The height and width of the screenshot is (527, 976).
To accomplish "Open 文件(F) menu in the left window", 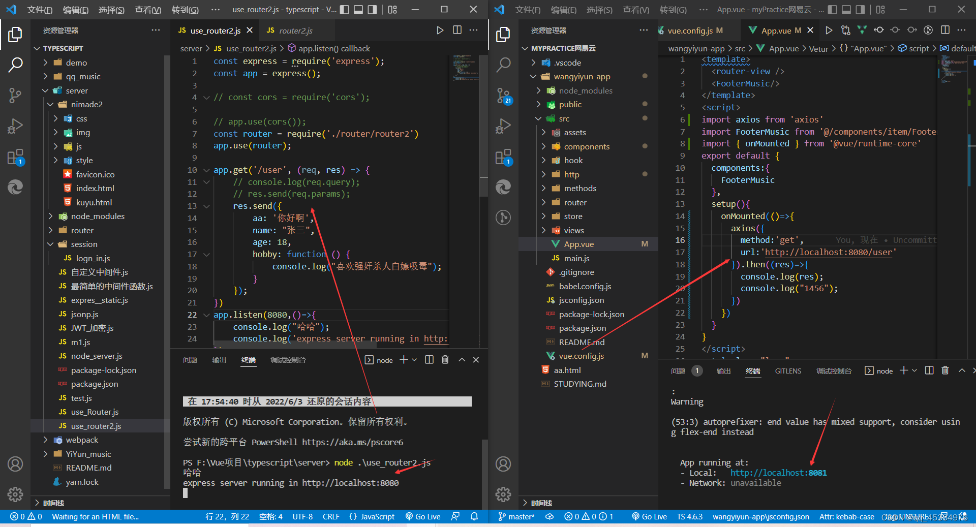I will [40, 10].
